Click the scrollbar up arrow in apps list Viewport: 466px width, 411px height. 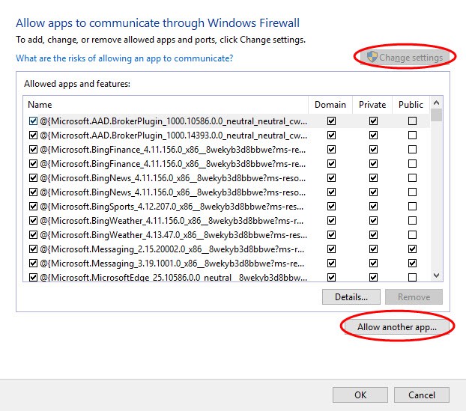tap(436, 103)
